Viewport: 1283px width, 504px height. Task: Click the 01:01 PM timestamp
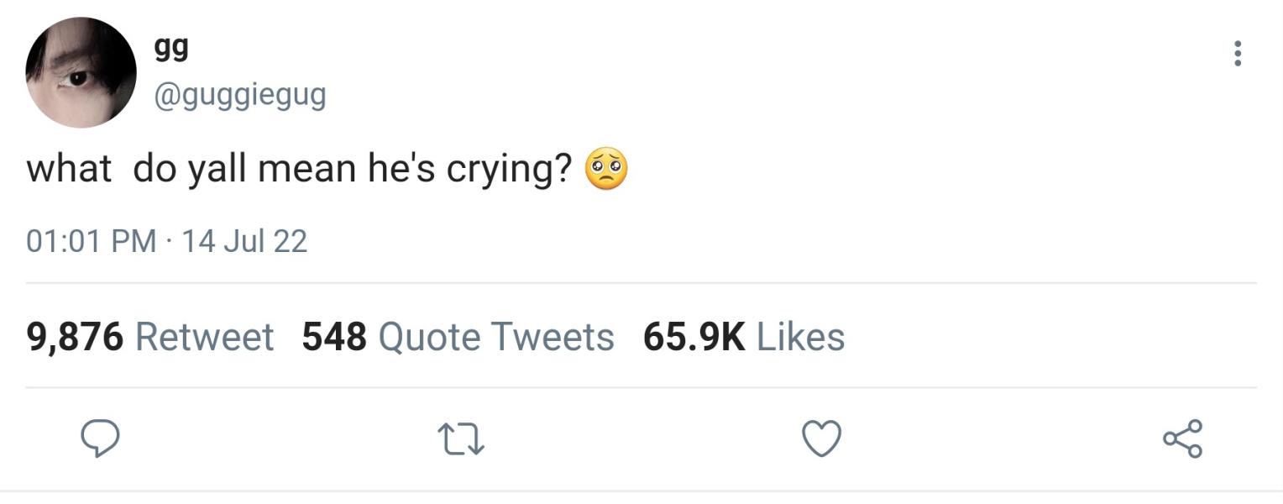[x=92, y=241]
